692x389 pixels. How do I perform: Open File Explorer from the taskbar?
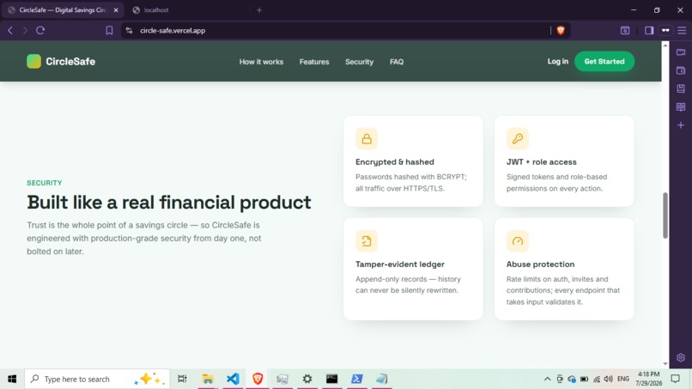[208, 379]
